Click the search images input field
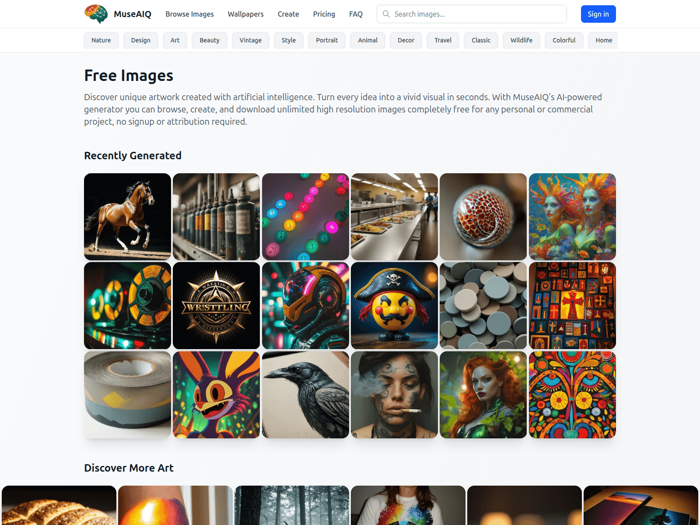The height and width of the screenshot is (525, 700). pyautogui.click(x=472, y=14)
